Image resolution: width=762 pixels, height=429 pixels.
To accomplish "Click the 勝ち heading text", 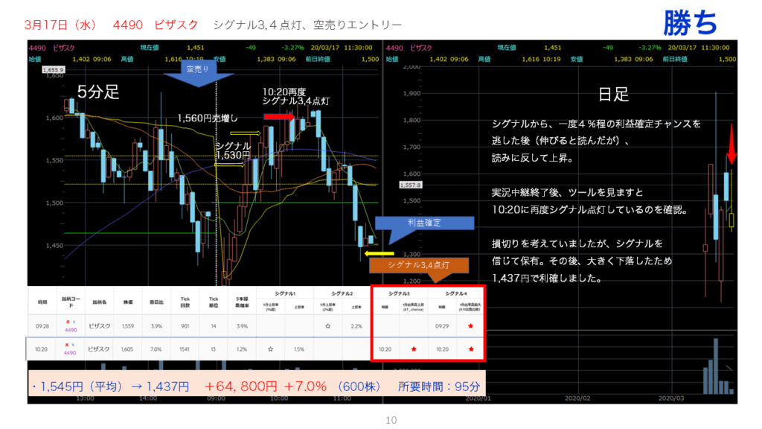I will (x=690, y=23).
